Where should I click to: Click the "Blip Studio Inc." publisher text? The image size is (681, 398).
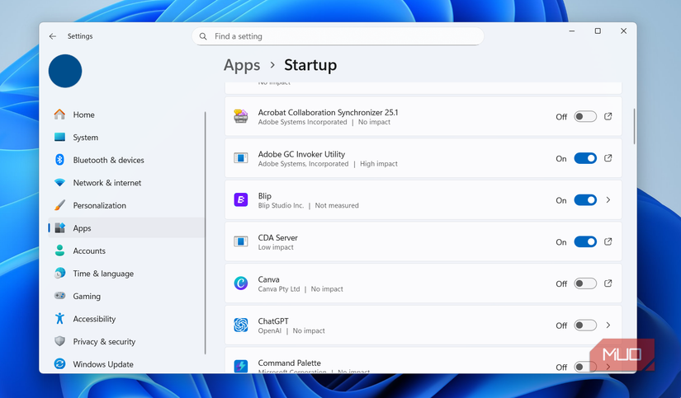click(281, 205)
